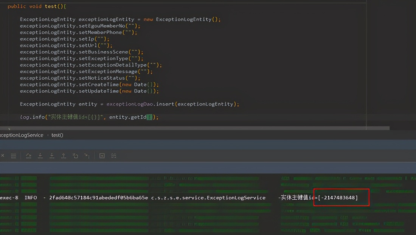Click the Step Into icon in the debug toolbar
Screen dimensions: 416x235
pyautogui.click(x=40, y=155)
